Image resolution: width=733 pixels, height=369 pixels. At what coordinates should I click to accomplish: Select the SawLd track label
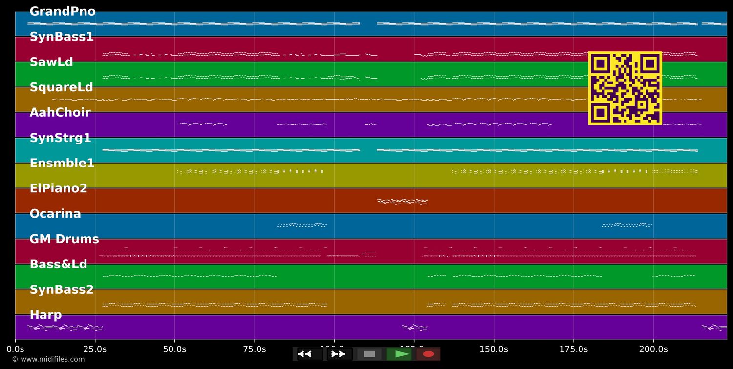point(51,62)
